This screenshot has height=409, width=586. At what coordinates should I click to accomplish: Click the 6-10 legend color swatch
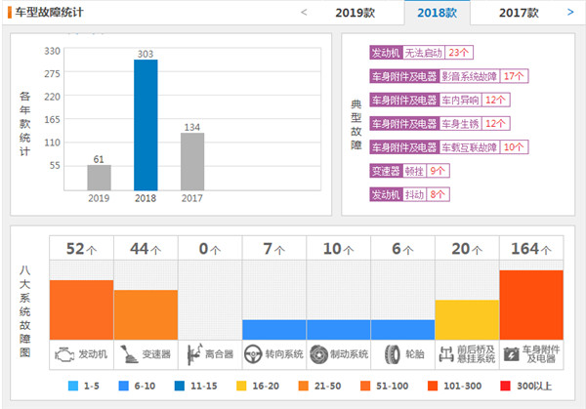(x=124, y=386)
